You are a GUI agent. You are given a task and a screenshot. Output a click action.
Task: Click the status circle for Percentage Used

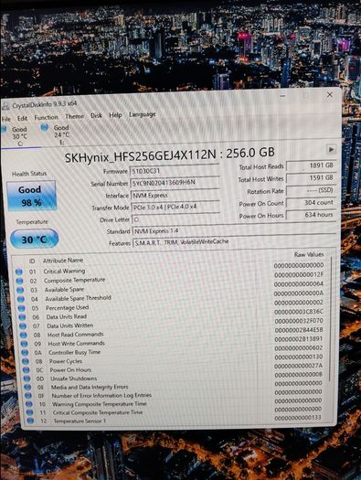click(21, 308)
